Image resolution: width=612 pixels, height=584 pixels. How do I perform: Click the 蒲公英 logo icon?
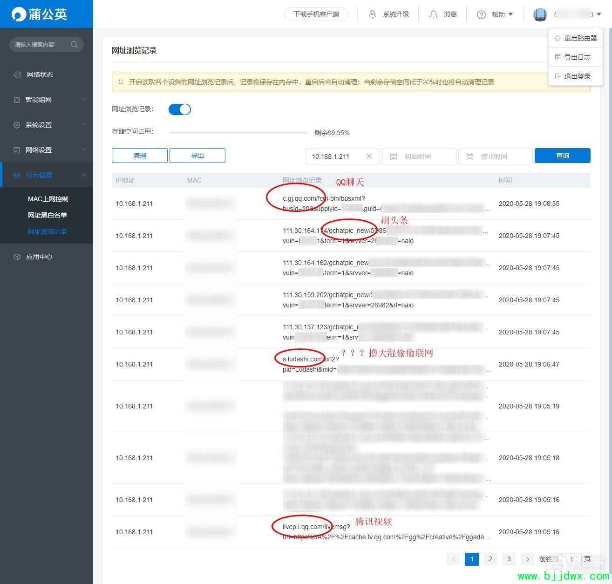coord(19,14)
